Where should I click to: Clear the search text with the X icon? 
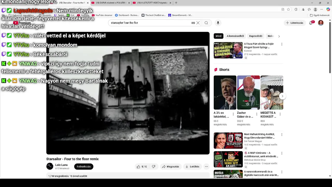coord(198,23)
